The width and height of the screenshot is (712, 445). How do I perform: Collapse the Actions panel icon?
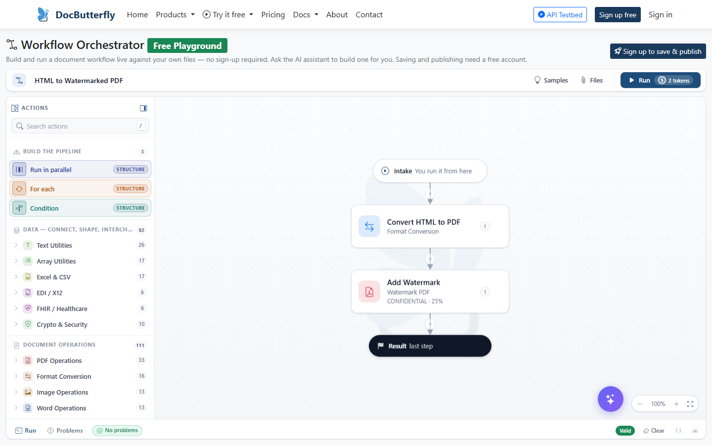[143, 108]
